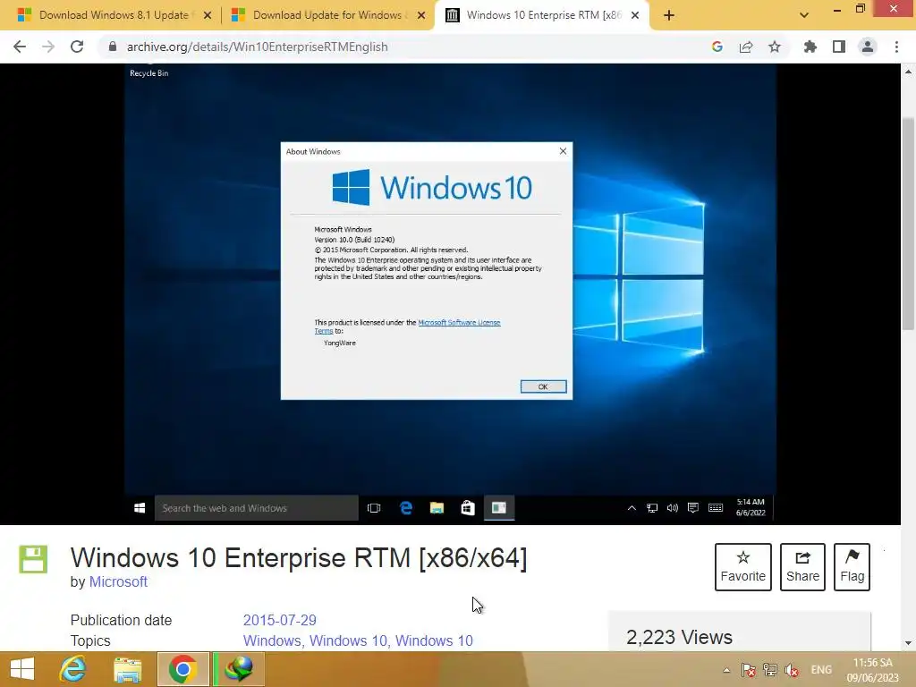This screenshot has width=916, height=687.
Task: Click the page vertical scrollbar thumb
Action: click(908, 223)
